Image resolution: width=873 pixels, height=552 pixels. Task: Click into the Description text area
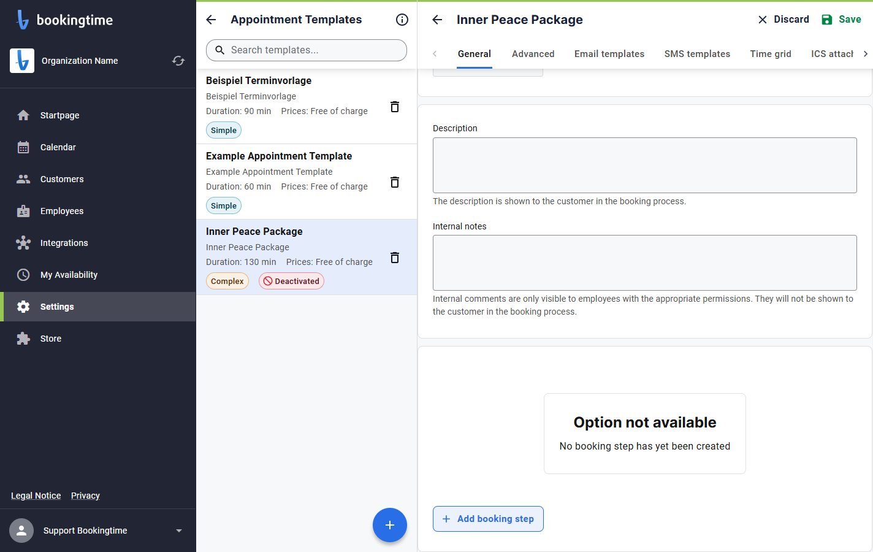(645, 166)
